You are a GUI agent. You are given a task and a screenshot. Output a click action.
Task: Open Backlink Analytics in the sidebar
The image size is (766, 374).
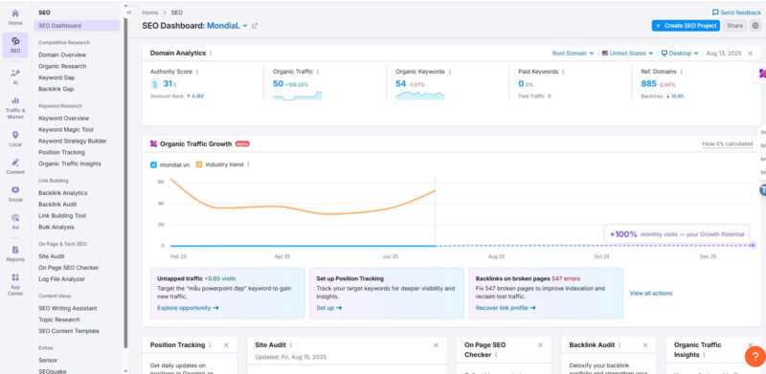click(63, 193)
